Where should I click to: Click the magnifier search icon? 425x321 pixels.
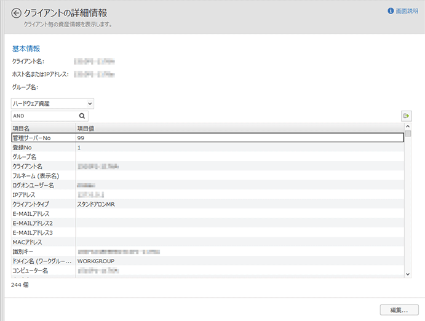(82, 116)
